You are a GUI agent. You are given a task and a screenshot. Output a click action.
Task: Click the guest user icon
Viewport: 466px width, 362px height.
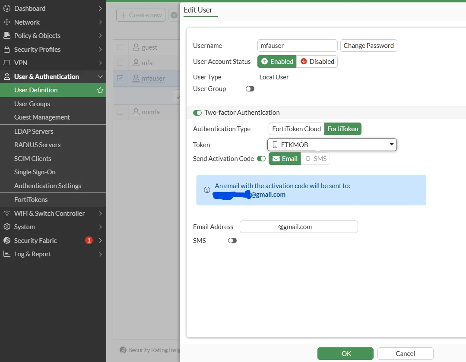136,47
